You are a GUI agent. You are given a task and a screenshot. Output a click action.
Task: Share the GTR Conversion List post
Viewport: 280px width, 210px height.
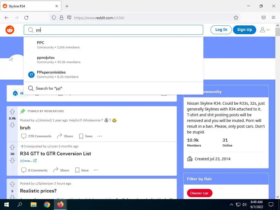point(61,170)
